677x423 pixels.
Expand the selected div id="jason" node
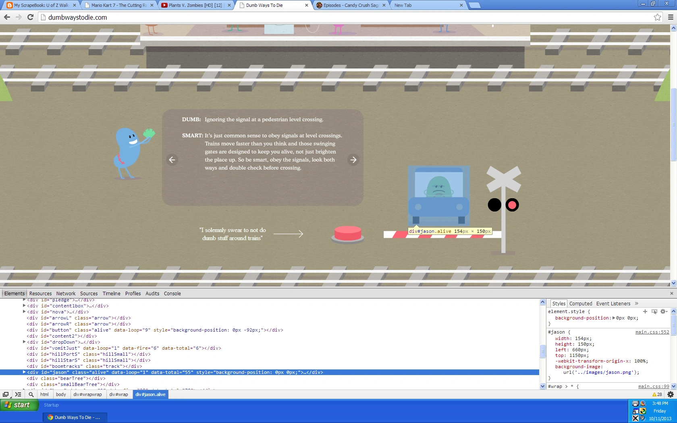[24, 372]
